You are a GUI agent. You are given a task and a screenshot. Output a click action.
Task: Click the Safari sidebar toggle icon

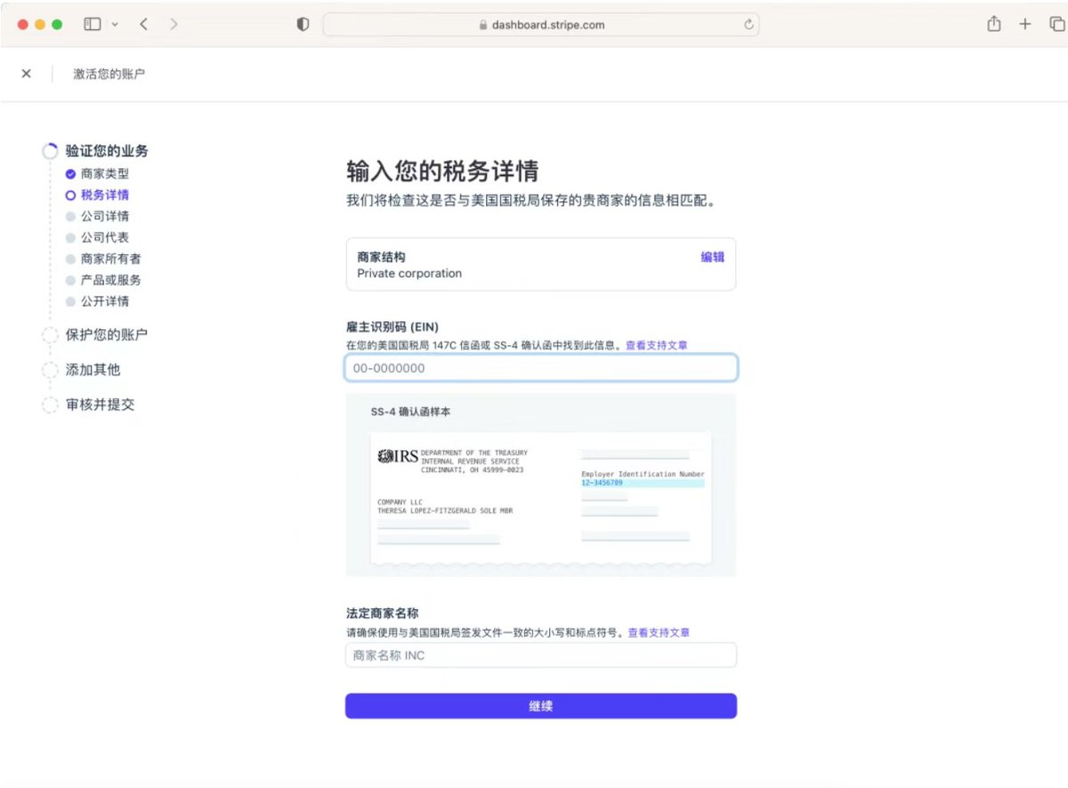pyautogui.click(x=93, y=25)
